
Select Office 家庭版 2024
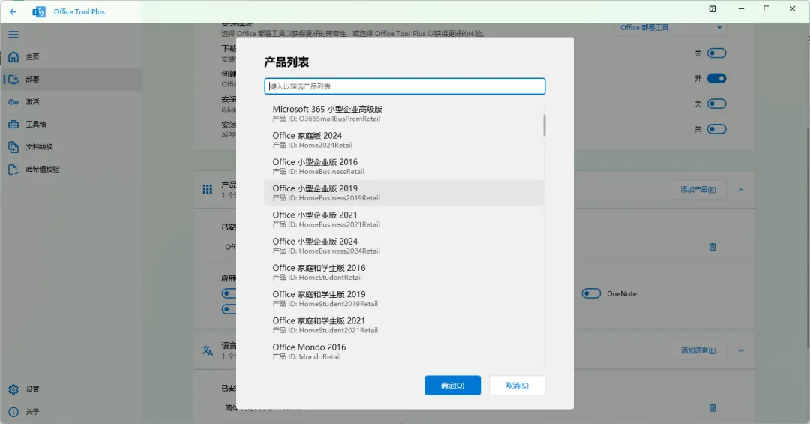click(404, 140)
